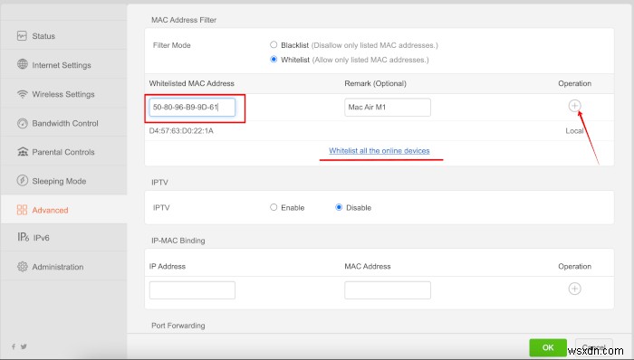
Task: Click the IPv6 icon in sidebar
Action: point(23,237)
